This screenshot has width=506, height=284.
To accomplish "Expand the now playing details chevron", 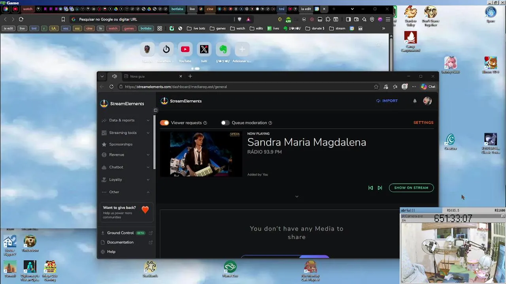I will [x=297, y=196].
